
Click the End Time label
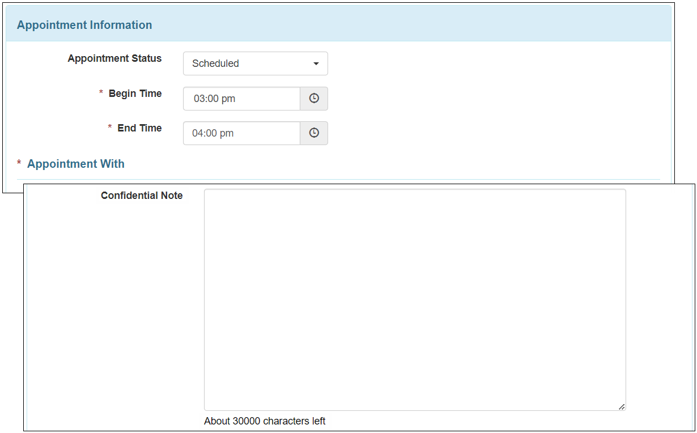[x=139, y=128]
